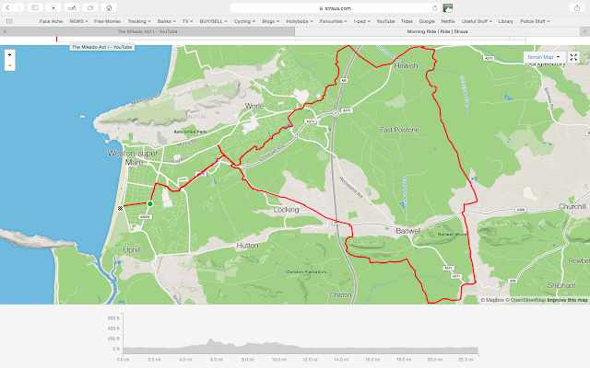
Task: Open the Share menu icon
Action: coord(577,8)
